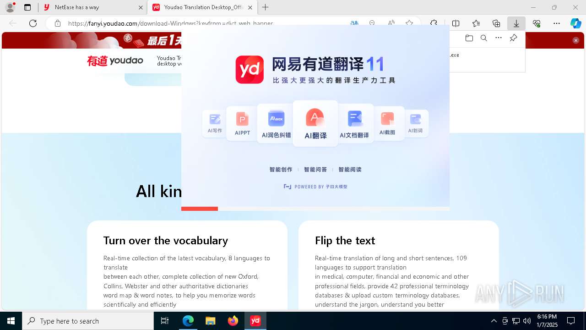Viewport: 586px width, 330px height.
Task: Click the Type here to search box
Action: coord(88,321)
